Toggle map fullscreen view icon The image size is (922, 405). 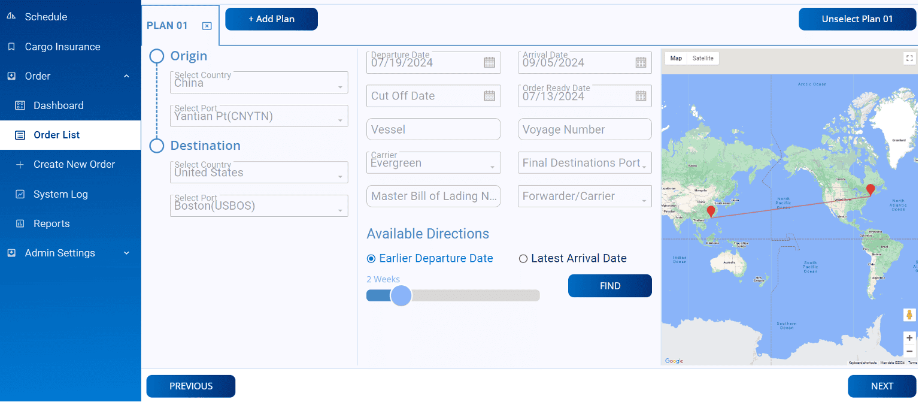(x=909, y=58)
